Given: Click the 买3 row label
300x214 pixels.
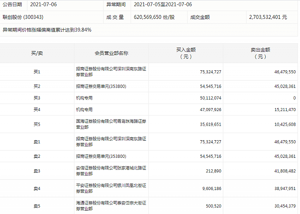Looking at the screenshot, I should click(x=37, y=98).
